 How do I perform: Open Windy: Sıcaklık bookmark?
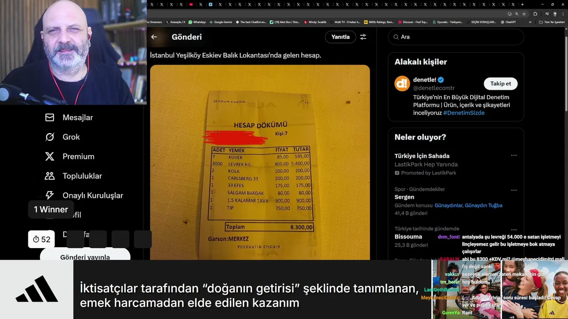[315, 22]
